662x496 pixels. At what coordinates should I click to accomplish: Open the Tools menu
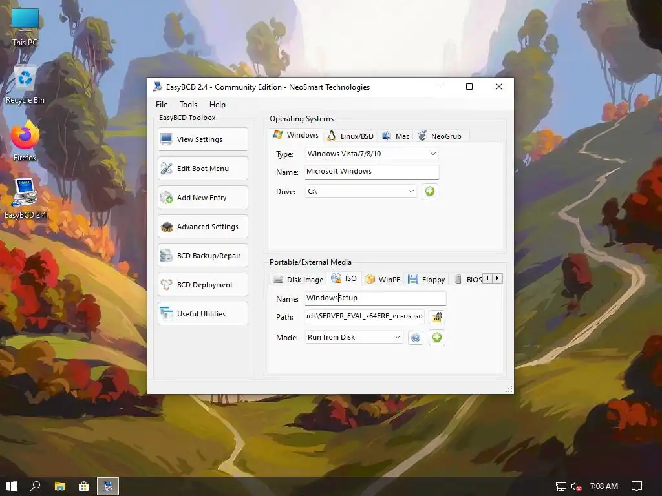188,105
